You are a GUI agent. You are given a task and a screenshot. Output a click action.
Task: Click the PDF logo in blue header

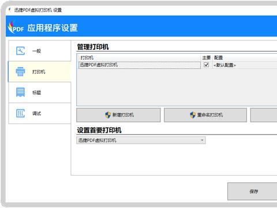click(16, 27)
